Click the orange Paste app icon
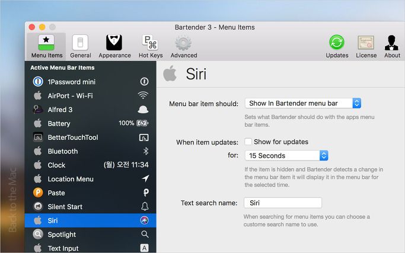The width and height of the screenshot is (405, 253). click(x=38, y=193)
